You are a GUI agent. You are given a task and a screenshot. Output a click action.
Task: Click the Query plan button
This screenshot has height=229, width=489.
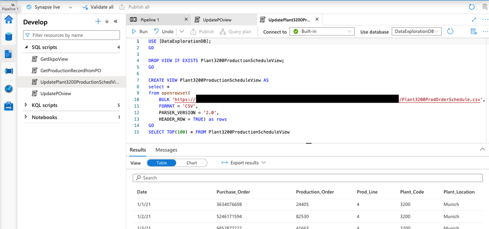235,31
